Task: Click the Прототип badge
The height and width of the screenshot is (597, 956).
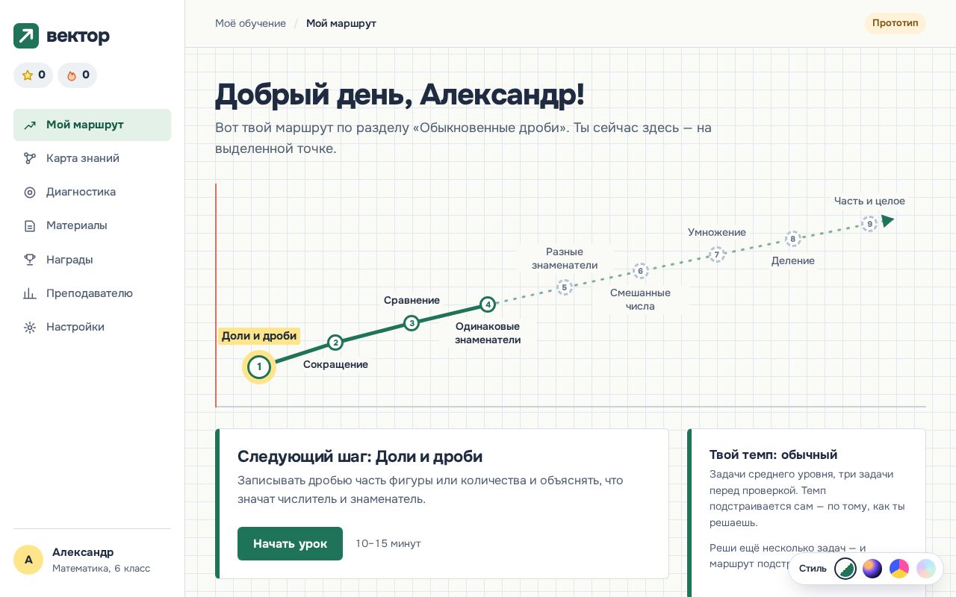Action: 896,23
